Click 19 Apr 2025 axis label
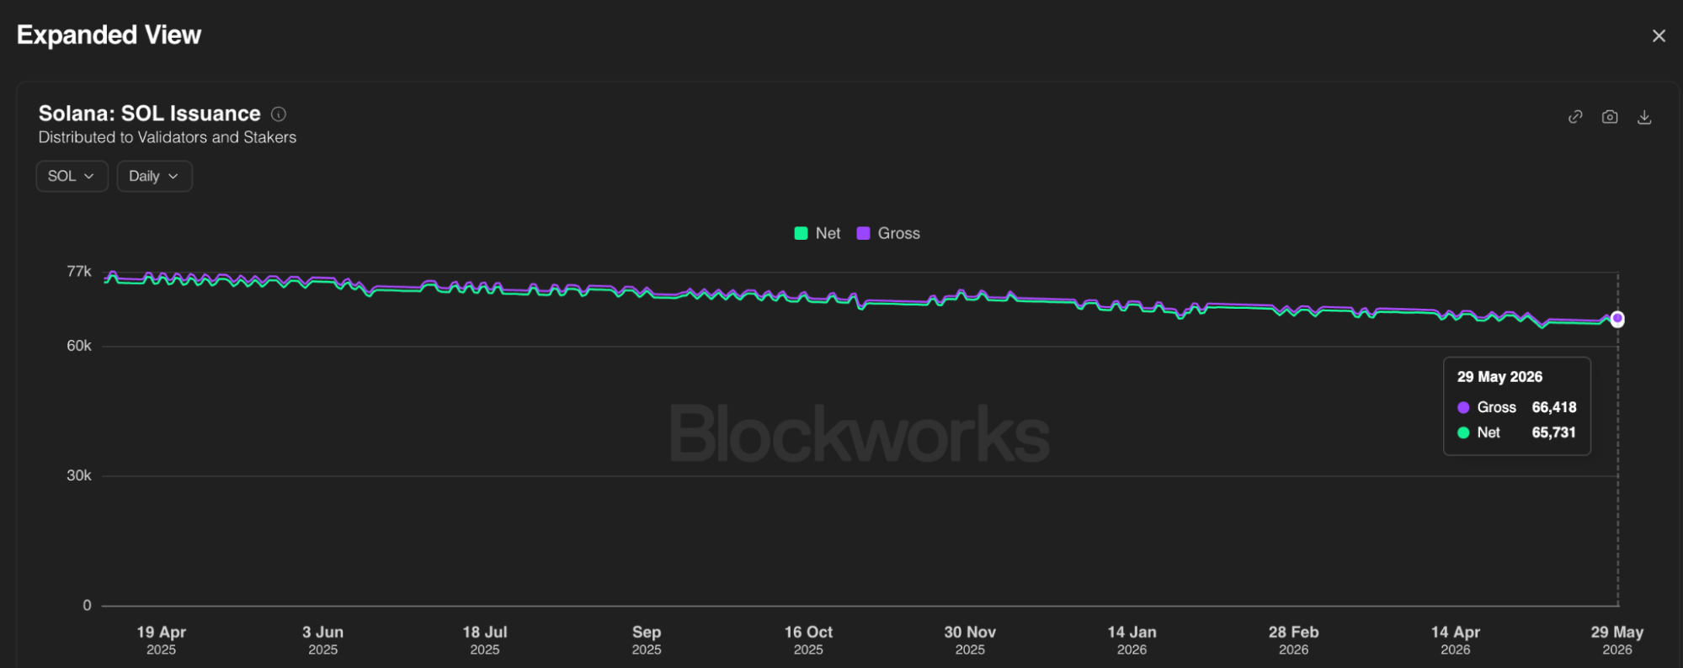Image resolution: width=1683 pixels, height=668 pixels. [161, 639]
